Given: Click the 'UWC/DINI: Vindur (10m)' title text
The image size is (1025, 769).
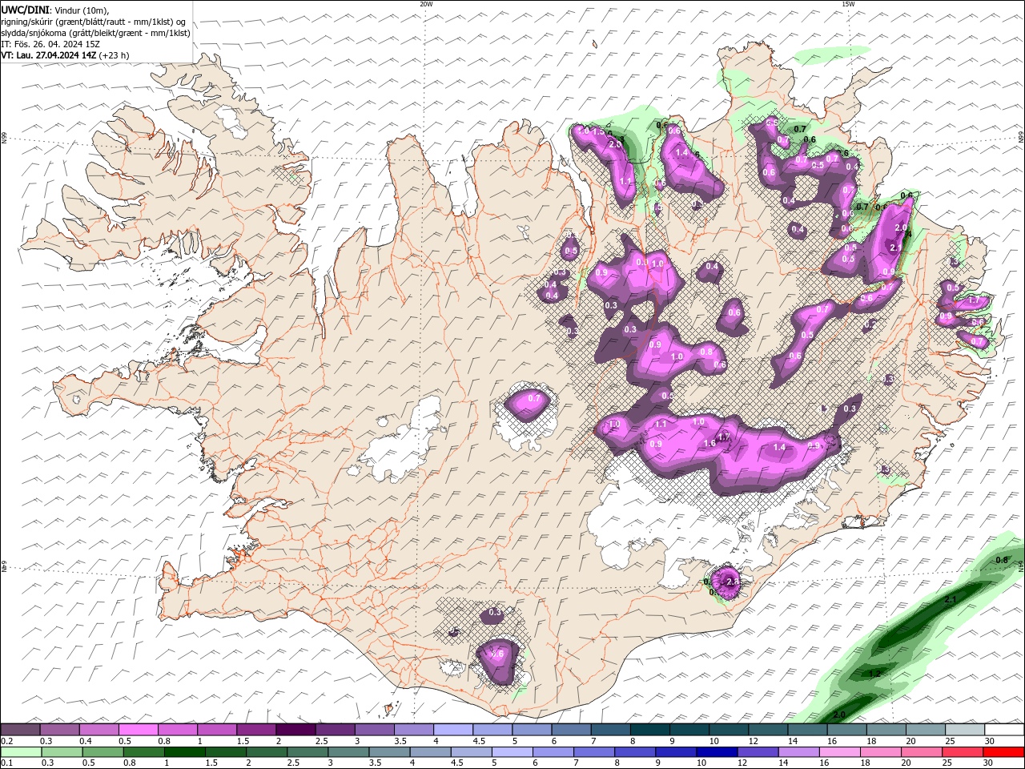Looking at the screenshot, I should pyautogui.click(x=54, y=10).
